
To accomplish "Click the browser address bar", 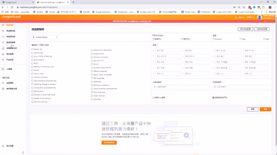I will [x=124, y=7].
